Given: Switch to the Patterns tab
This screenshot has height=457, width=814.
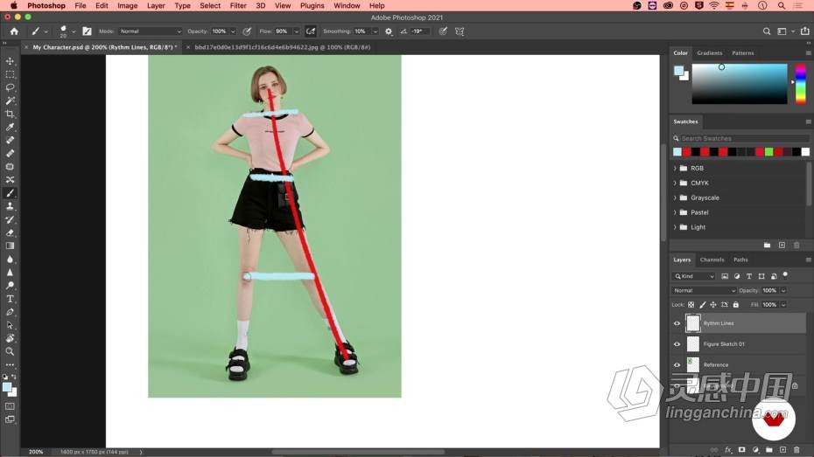Looking at the screenshot, I should [x=743, y=52].
